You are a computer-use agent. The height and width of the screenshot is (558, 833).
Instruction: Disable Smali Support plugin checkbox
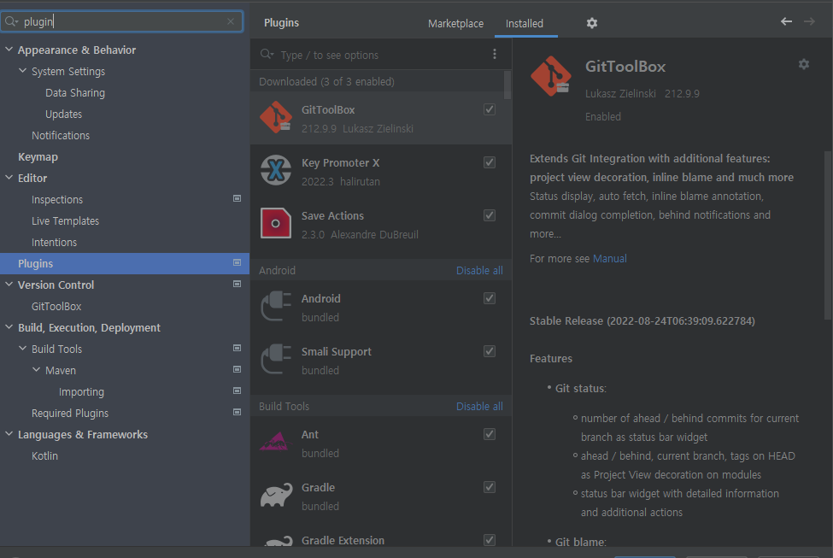(x=490, y=352)
